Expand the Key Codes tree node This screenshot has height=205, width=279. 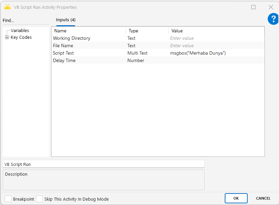pos(7,37)
